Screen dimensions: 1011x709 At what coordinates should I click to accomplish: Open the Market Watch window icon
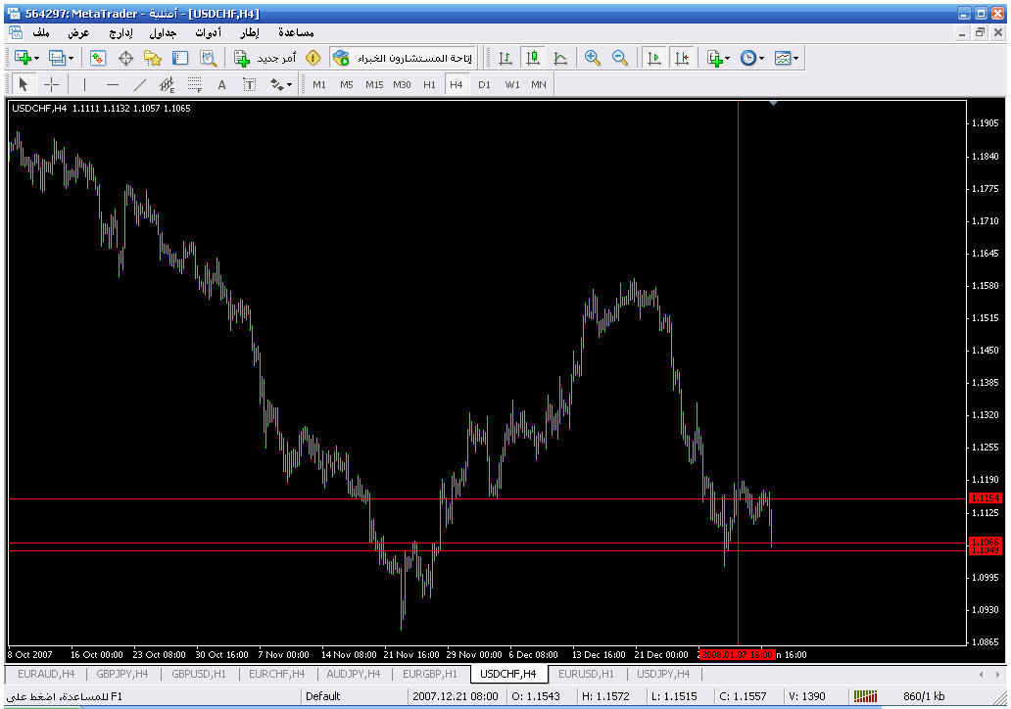coord(98,59)
